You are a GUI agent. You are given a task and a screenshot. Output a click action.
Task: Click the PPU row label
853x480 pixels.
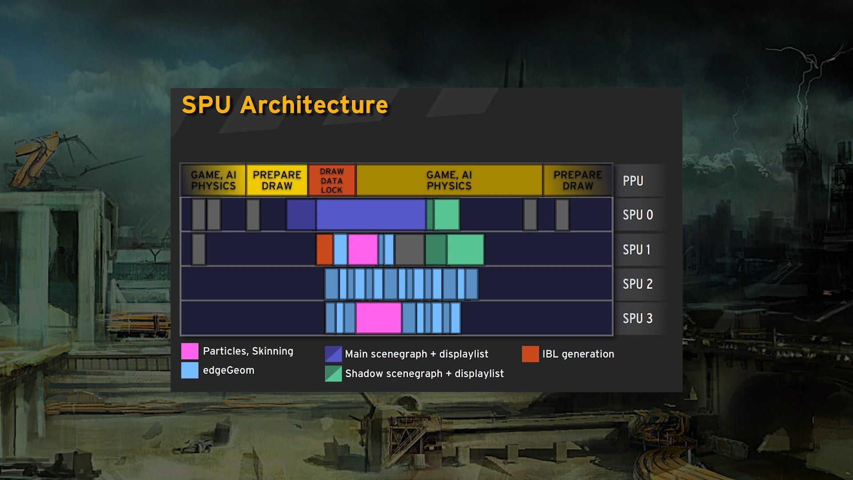coord(633,181)
